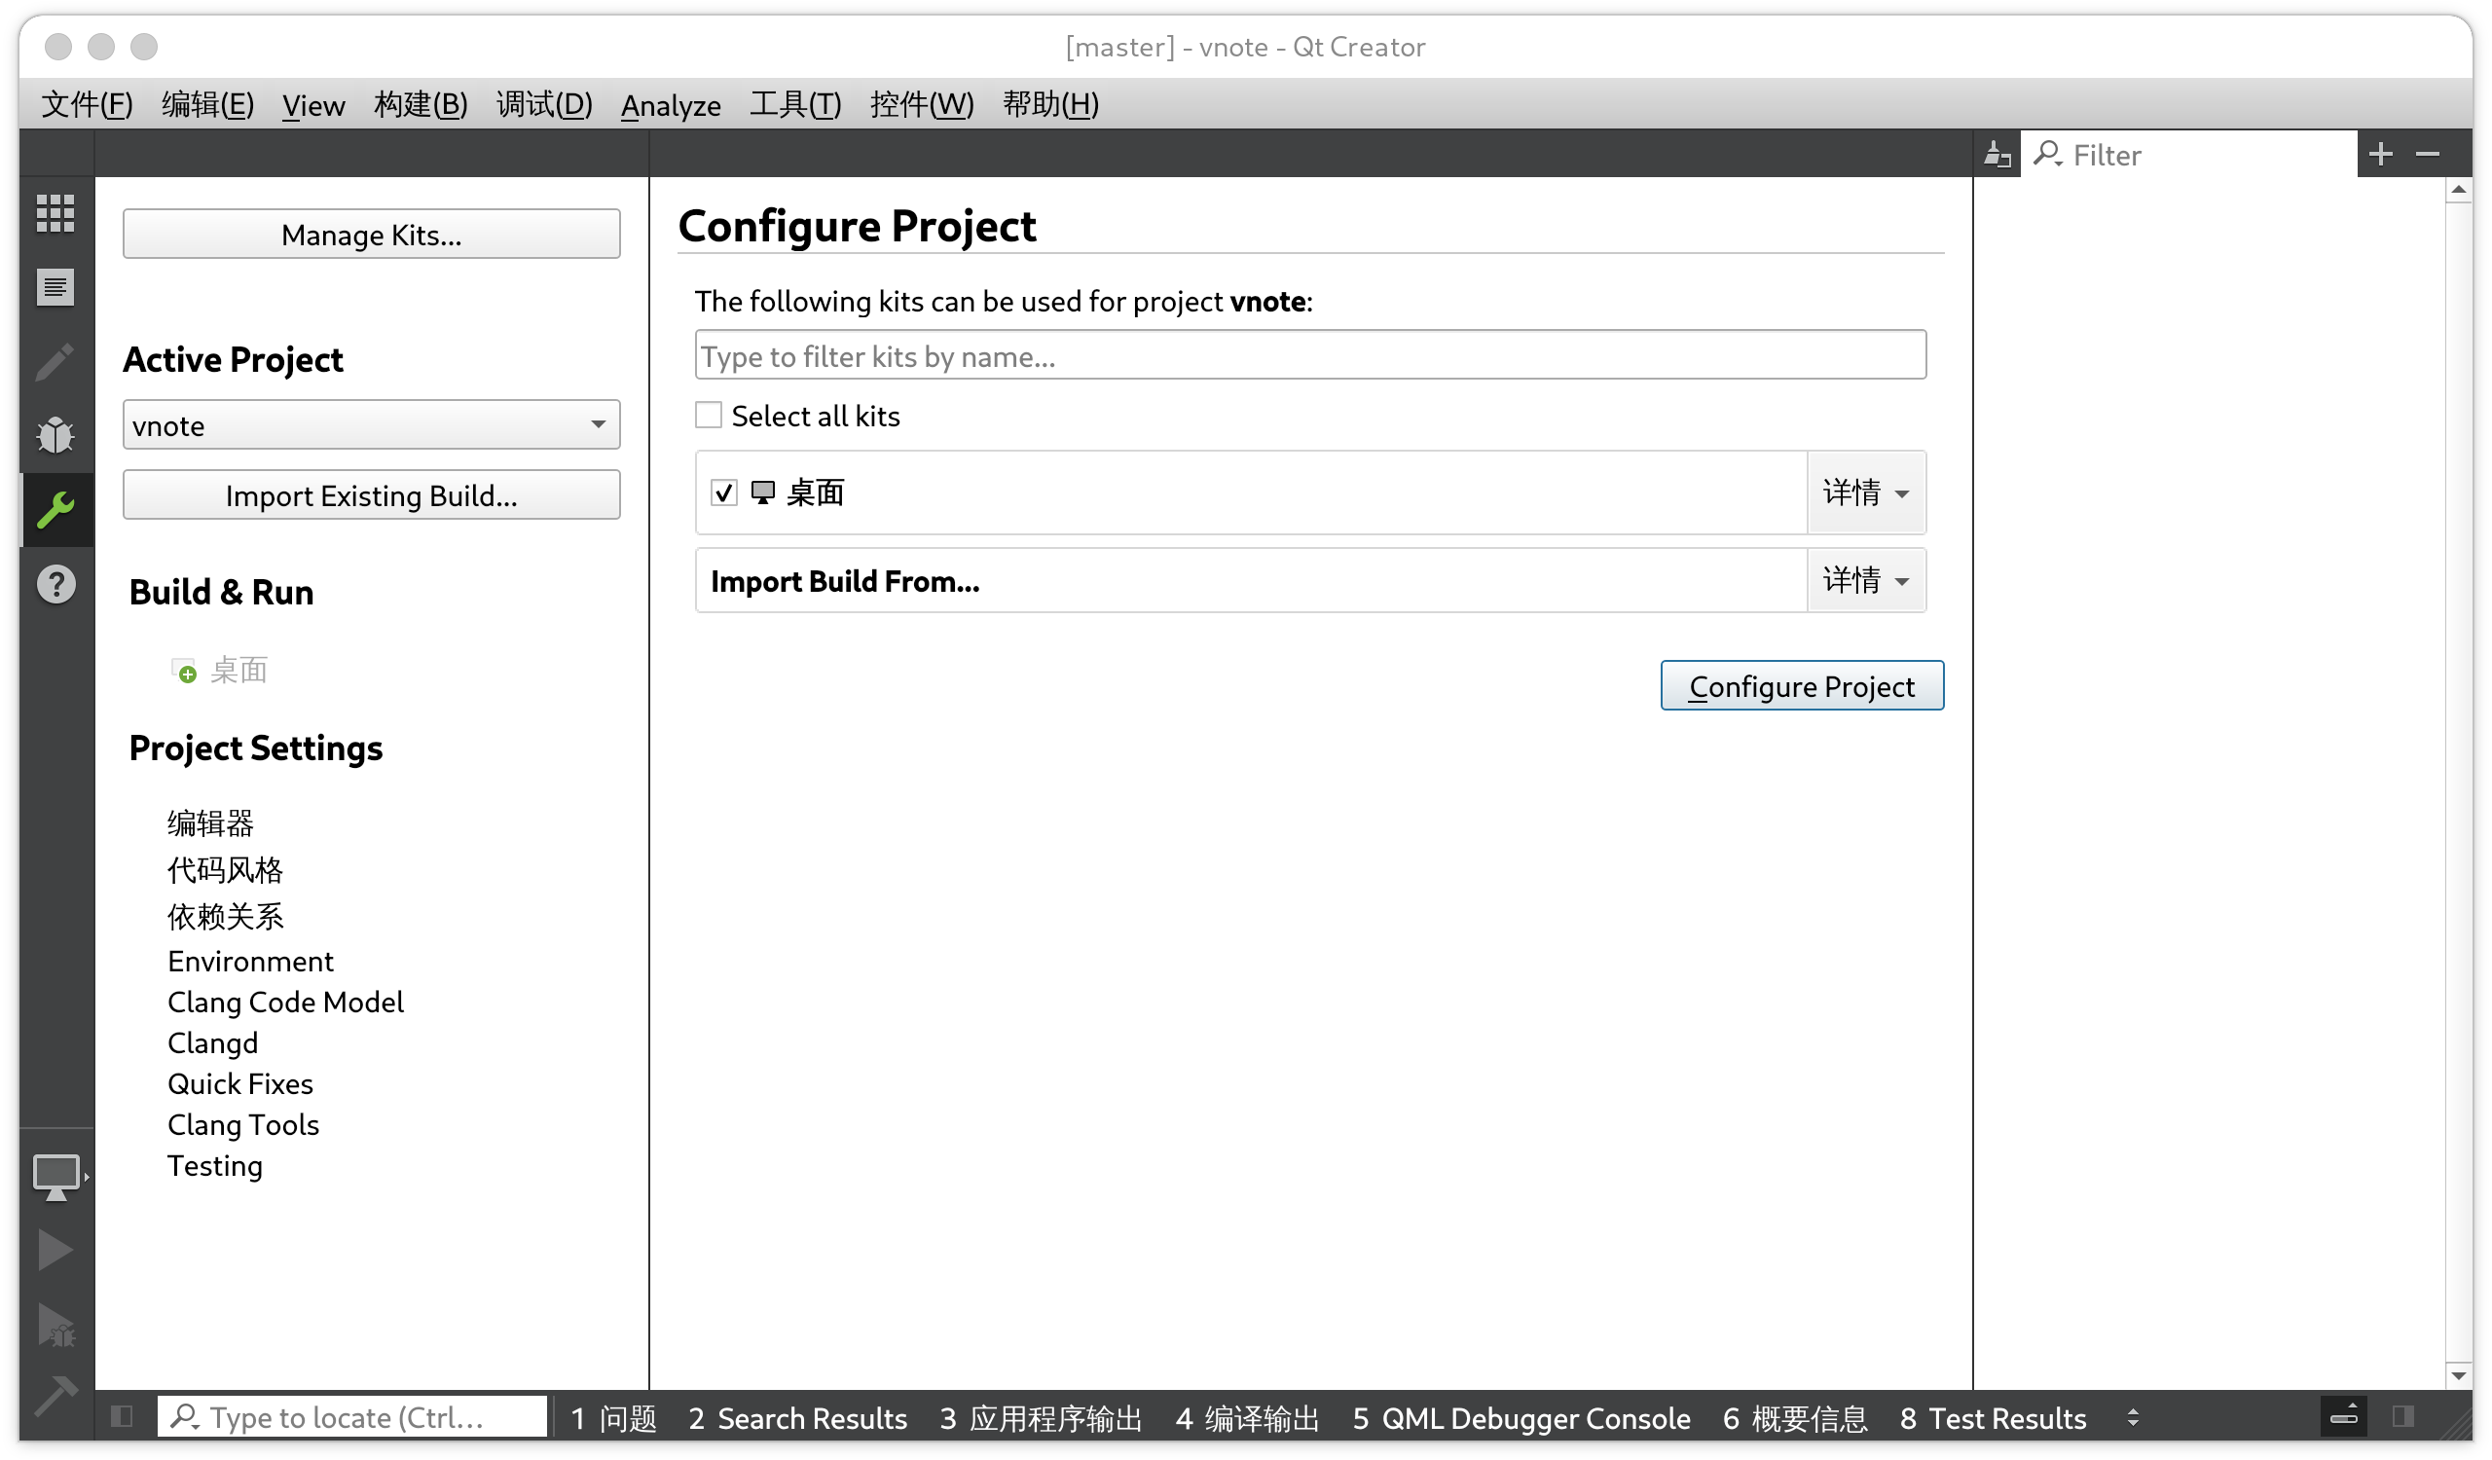Open 工具(T) menu
This screenshot has width=2492, height=1460.
(x=795, y=104)
